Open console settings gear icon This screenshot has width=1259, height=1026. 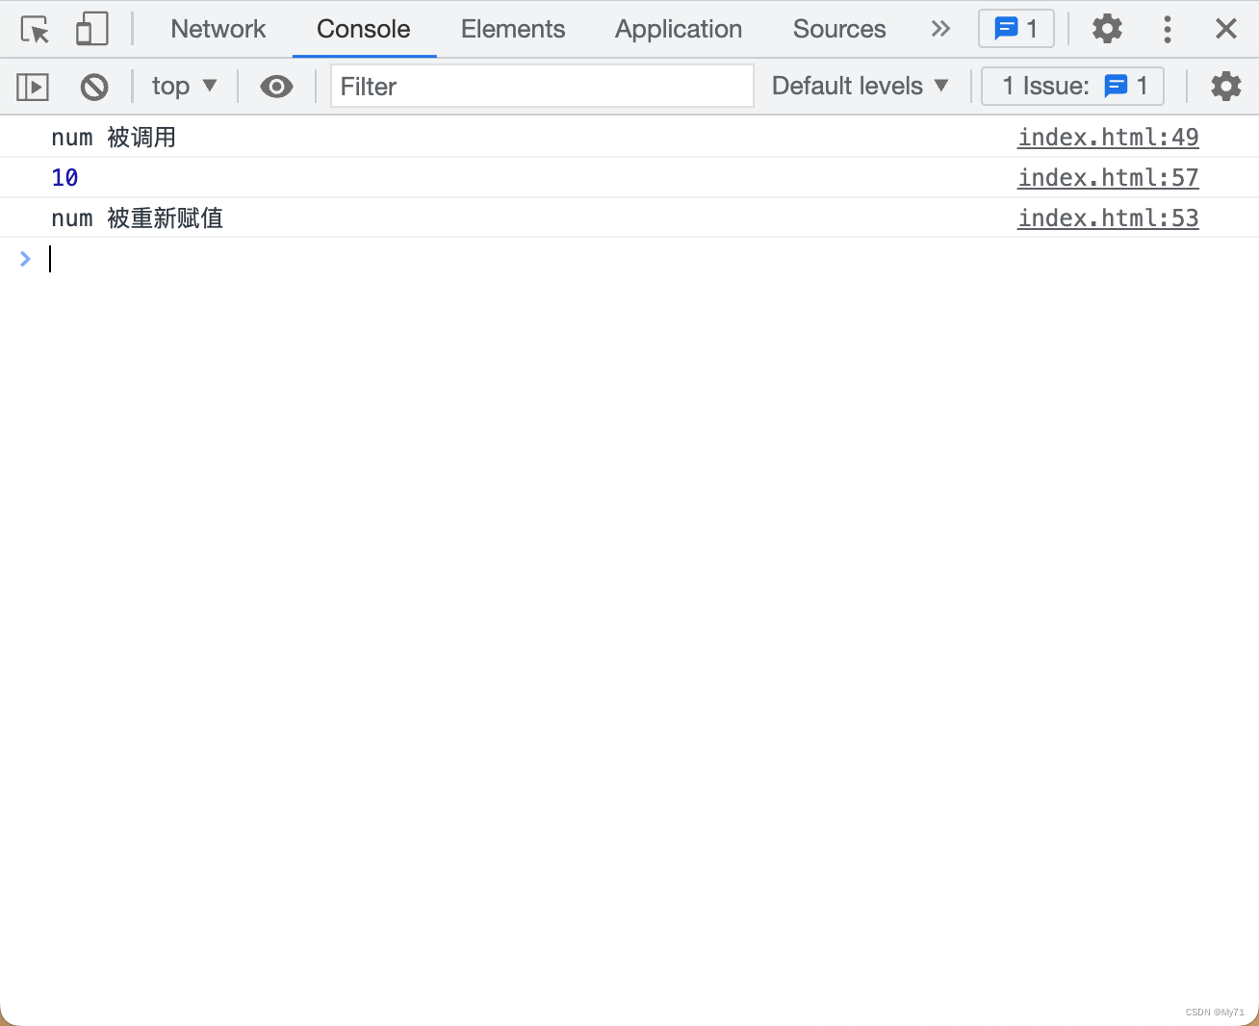tap(1225, 87)
